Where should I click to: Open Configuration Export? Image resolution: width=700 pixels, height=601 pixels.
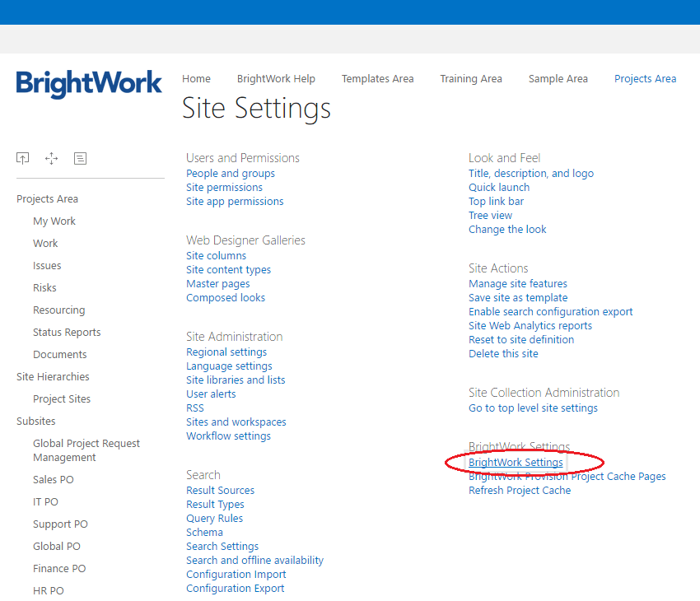(236, 589)
